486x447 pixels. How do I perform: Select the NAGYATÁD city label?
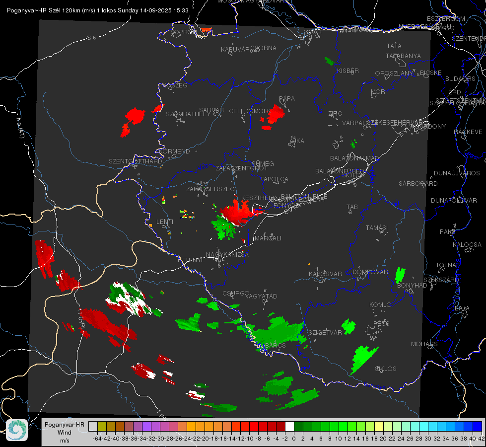tap(261, 296)
